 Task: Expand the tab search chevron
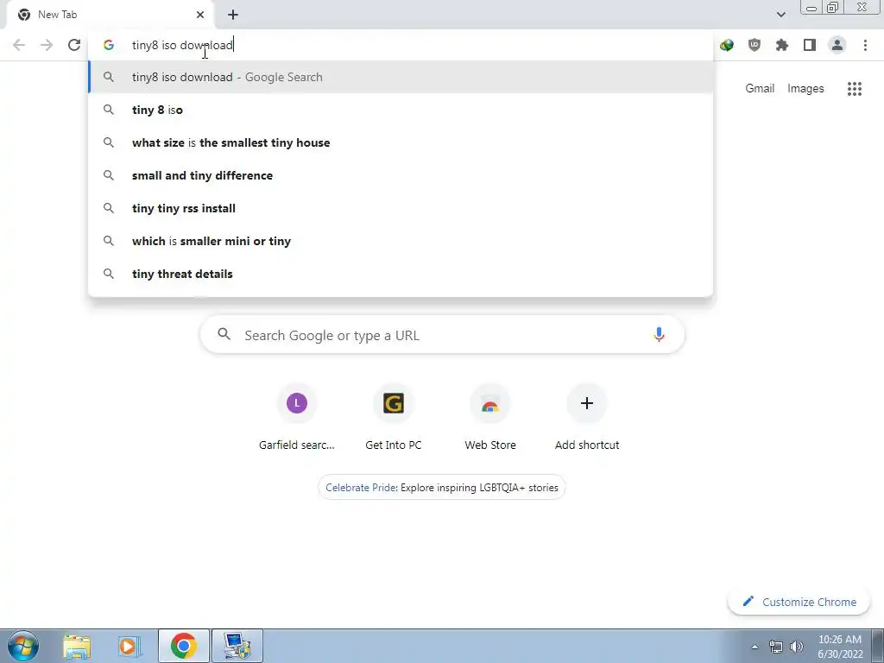click(x=780, y=15)
